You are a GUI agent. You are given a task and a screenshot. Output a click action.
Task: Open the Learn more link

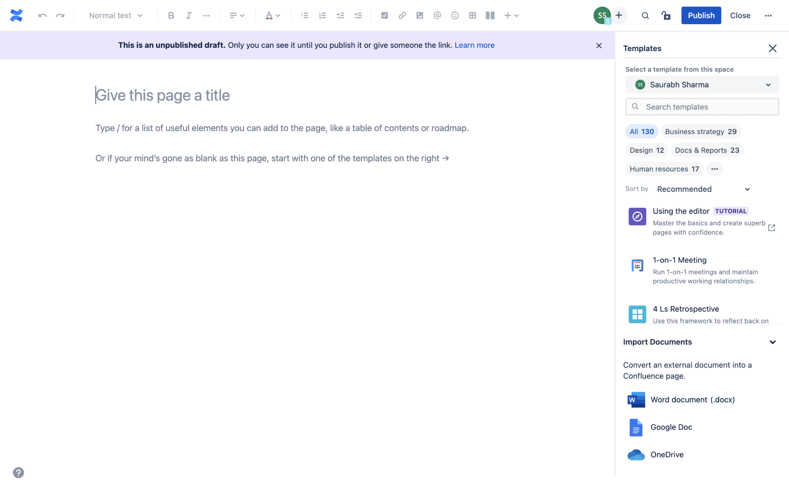click(x=474, y=45)
